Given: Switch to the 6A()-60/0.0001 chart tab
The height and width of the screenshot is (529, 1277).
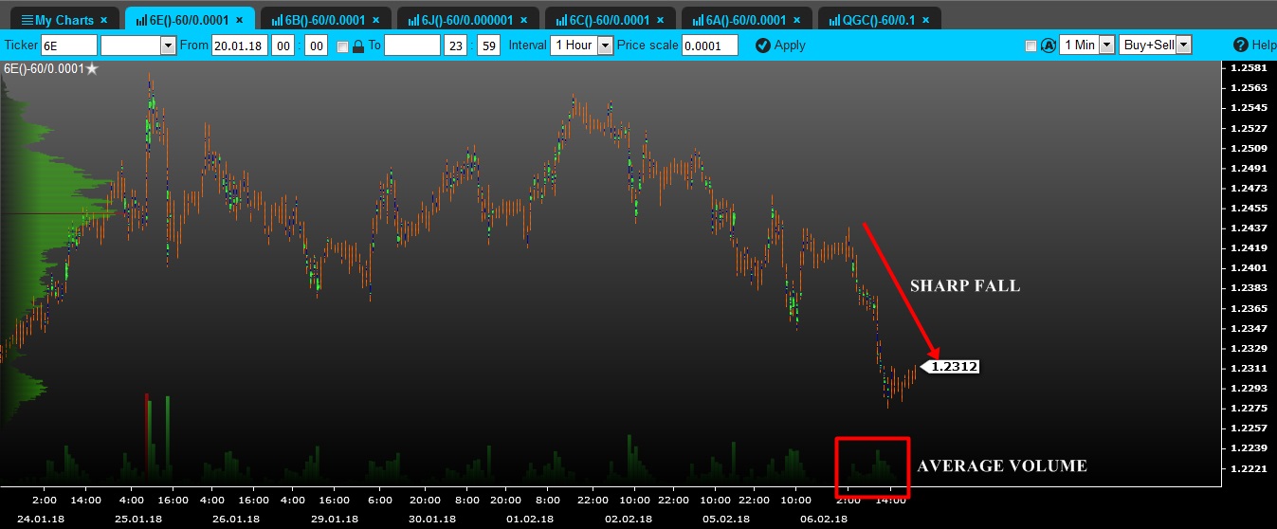Looking at the screenshot, I should [747, 19].
